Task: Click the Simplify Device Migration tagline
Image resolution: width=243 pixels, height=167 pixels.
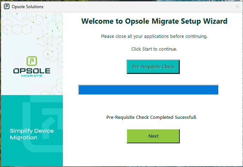Action: [x=32, y=134]
